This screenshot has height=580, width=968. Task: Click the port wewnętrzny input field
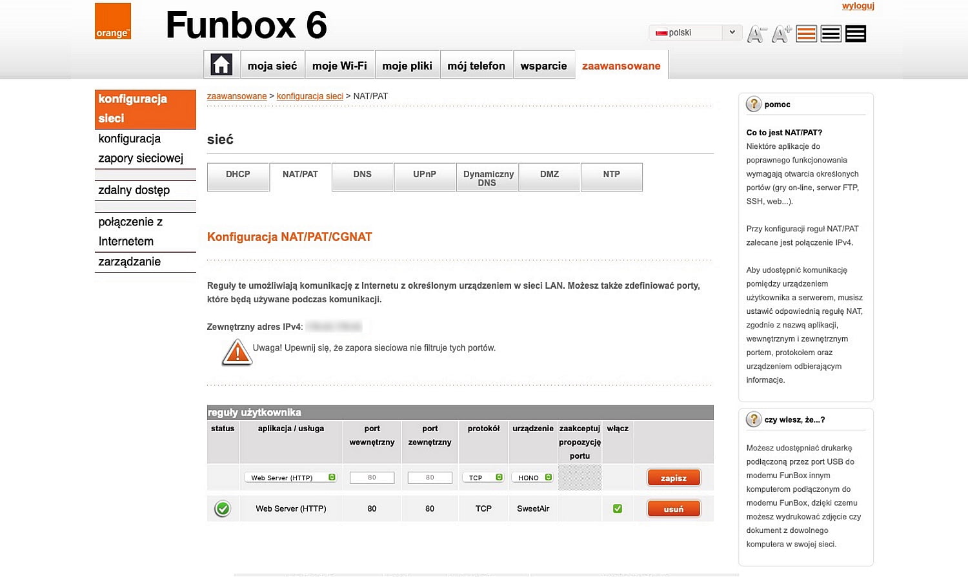372,477
